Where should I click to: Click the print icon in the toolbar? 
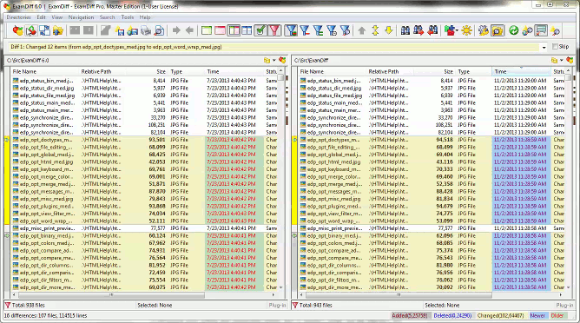146,30
